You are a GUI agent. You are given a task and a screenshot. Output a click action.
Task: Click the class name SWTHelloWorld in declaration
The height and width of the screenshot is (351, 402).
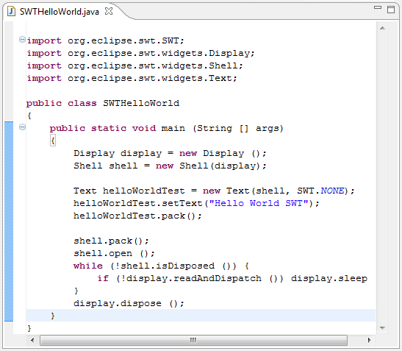click(x=141, y=103)
